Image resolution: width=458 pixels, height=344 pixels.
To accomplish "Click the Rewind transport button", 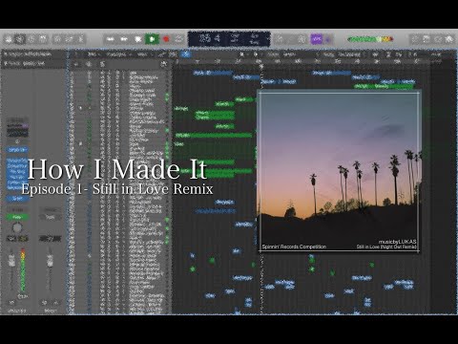I will [111, 39].
